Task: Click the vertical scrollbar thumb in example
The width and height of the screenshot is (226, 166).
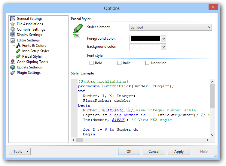Action: [212, 96]
